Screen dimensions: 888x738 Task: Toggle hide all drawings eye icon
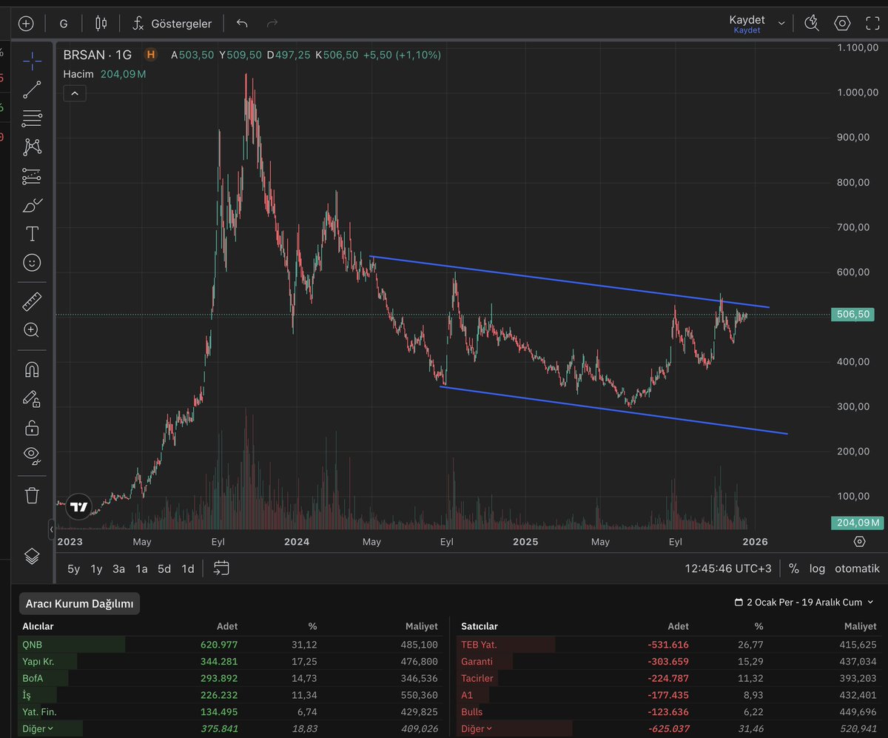coord(32,455)
